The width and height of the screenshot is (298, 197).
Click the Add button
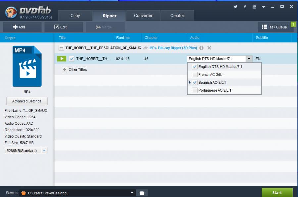[x=22, y=27]
